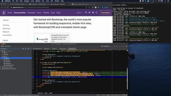Collapse the pet root project folder
The width and height of the screenshot is (171, 96).
(1, 51)
